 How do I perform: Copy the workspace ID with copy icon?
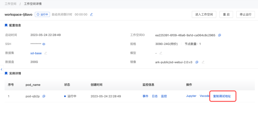tap(220, 35)
